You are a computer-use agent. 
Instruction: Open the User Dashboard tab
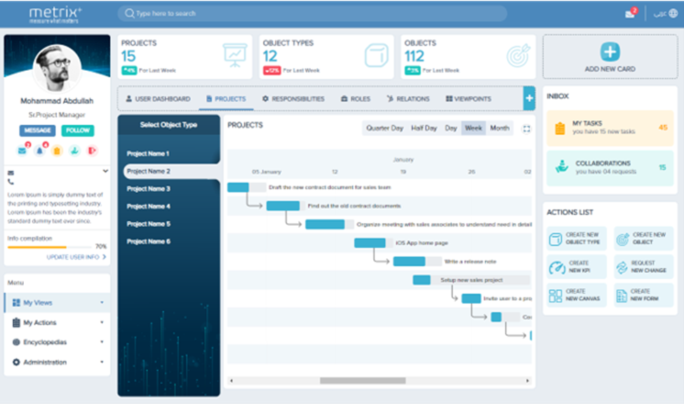pyautogui.click(x=157, y=99)
